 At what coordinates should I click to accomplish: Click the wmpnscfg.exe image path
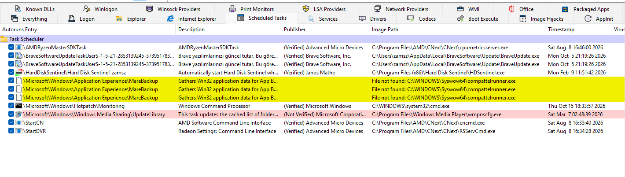[x=437, y=114]
